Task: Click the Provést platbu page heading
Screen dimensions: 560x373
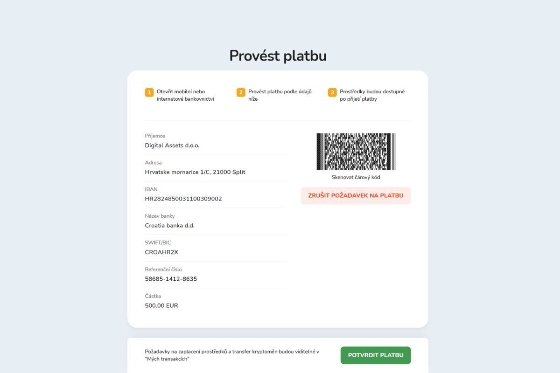Action: pos(278,56)
